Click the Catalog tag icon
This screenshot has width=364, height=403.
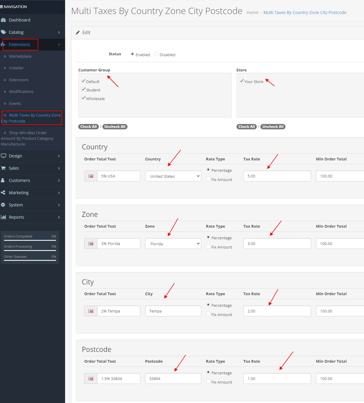3,32
